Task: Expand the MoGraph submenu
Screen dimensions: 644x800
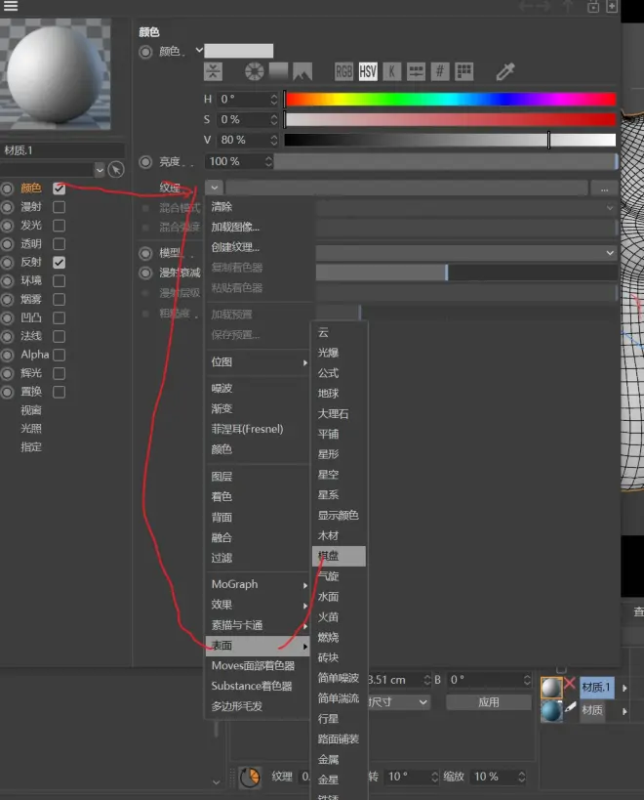Action: pos(259,584)
